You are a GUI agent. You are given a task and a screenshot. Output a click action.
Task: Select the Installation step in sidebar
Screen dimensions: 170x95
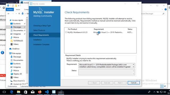pos(37,40)
